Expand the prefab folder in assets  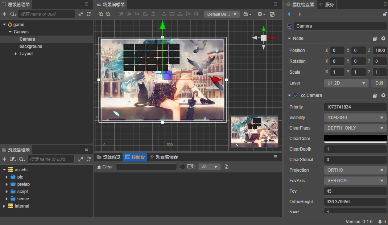coord(7,184)
